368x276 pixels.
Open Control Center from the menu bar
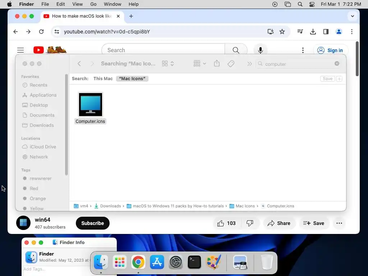coord(312,4)
